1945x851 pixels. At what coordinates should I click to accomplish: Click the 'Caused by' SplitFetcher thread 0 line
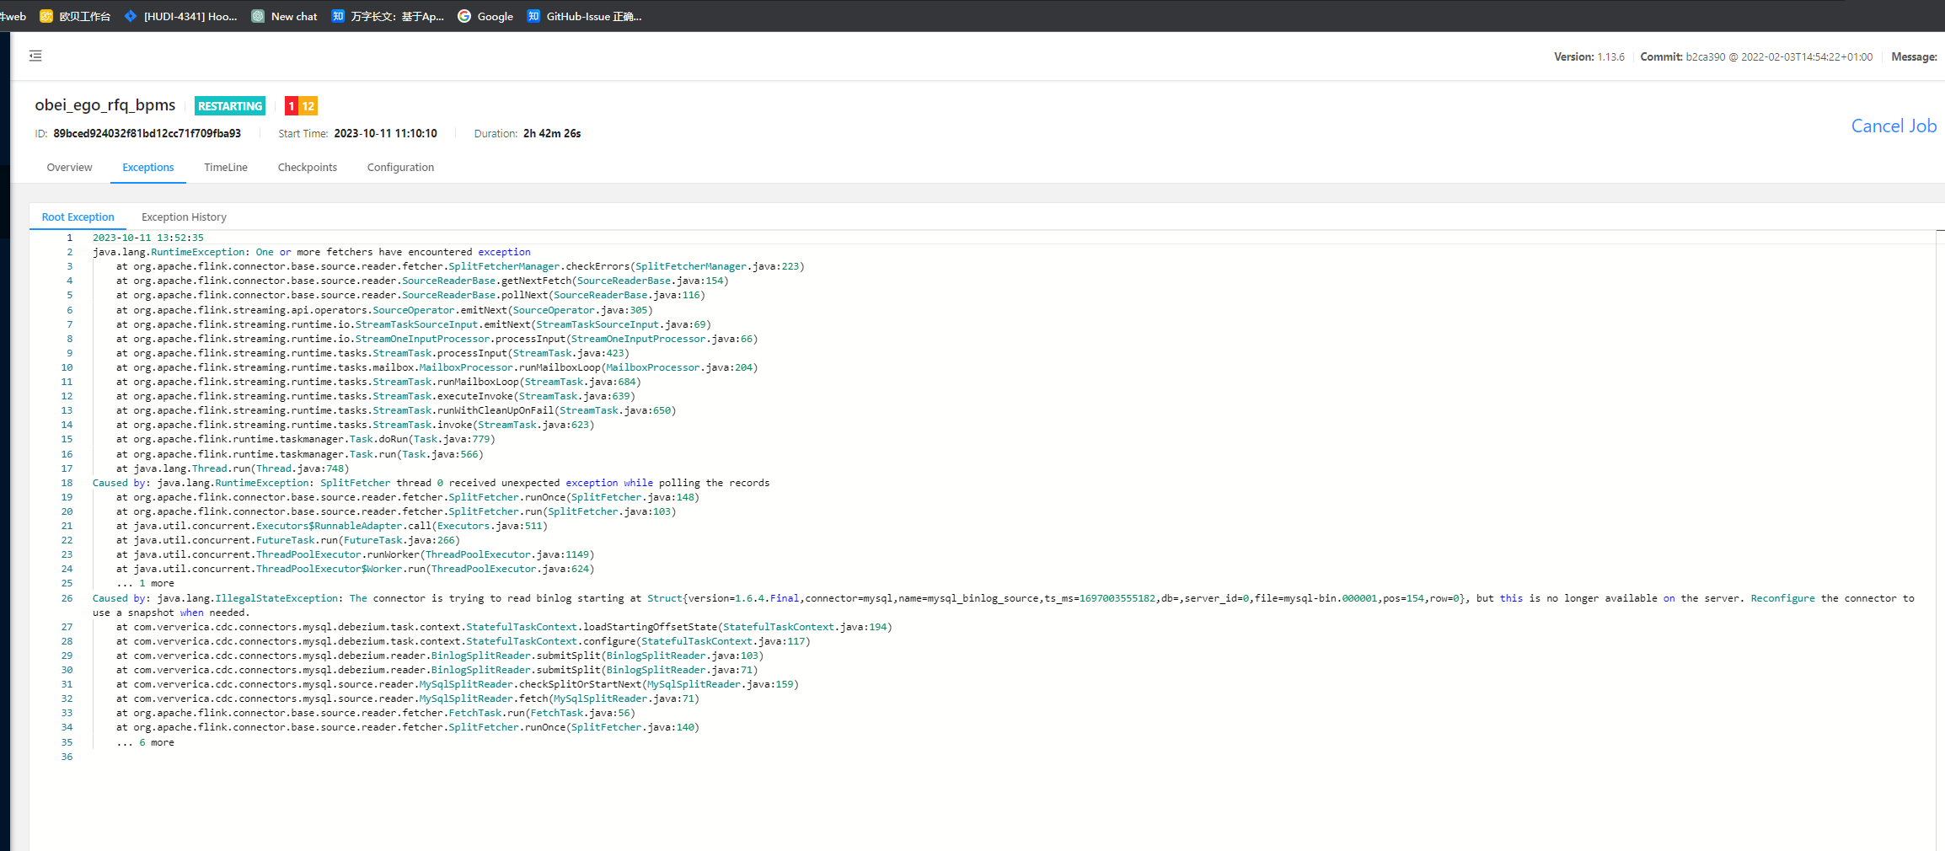tap(431, 483)
